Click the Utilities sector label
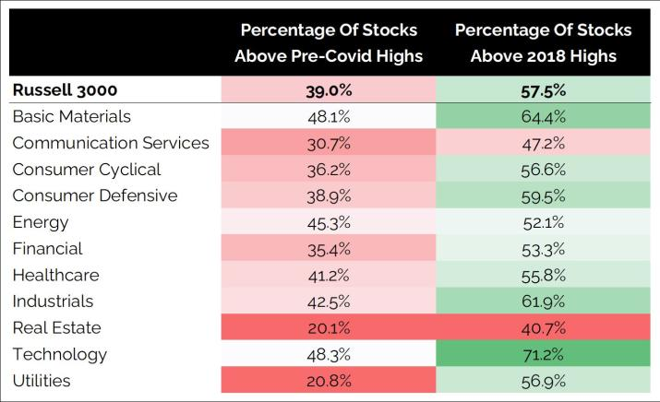 coord(42,381)
